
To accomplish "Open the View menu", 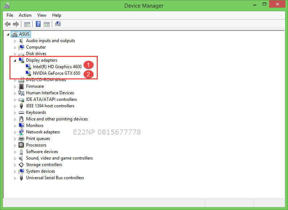I will pos(42,15).
